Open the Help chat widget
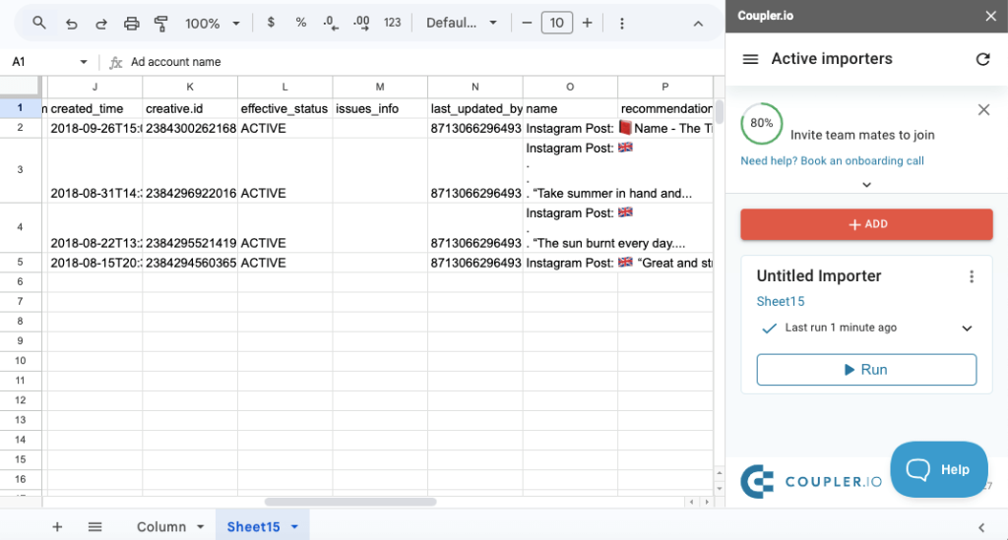 click(938, 469)
